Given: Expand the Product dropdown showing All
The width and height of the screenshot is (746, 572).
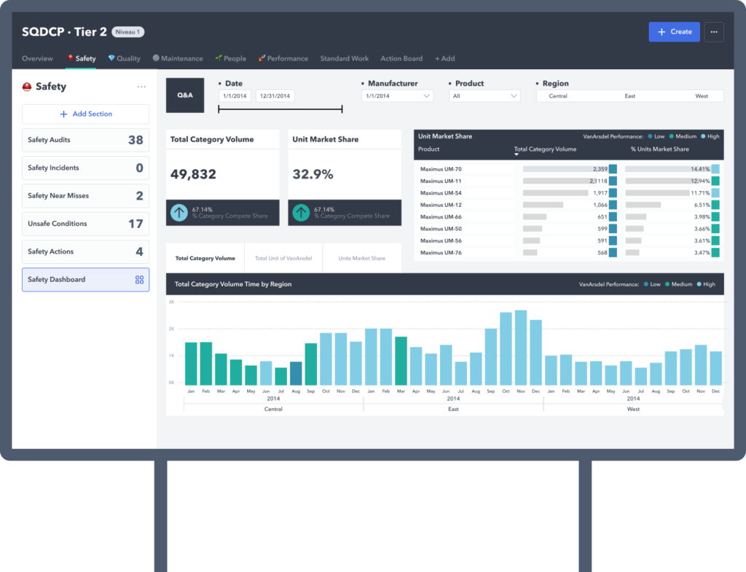Looking at the screenshot, I should click(x=484, y=96).
